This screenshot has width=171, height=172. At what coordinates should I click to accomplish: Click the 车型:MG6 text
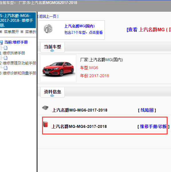coord(89,68)
